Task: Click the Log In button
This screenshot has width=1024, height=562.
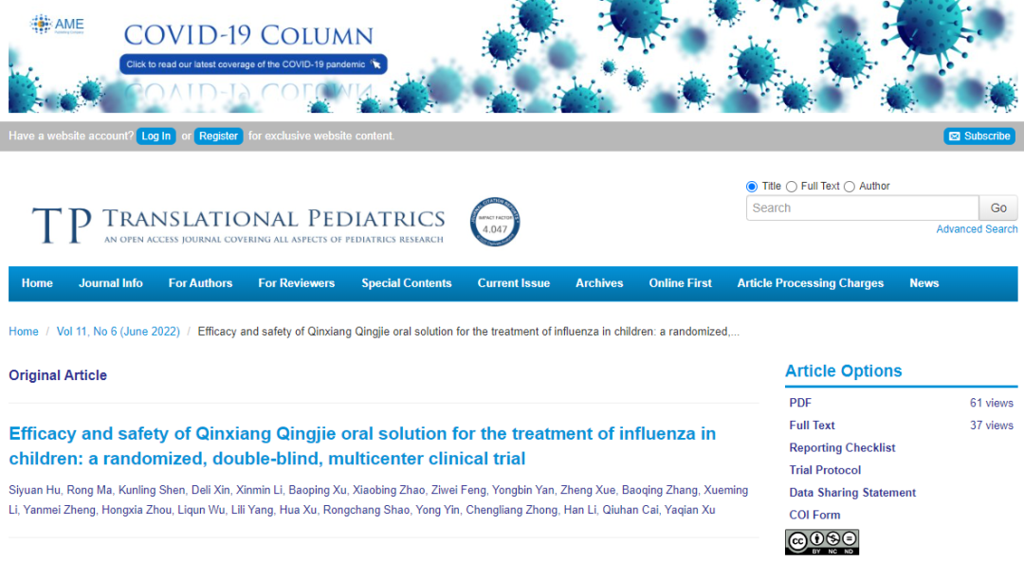Action: [x=156, y=136]
